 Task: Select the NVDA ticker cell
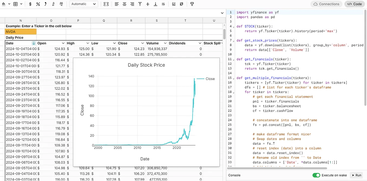21,32
